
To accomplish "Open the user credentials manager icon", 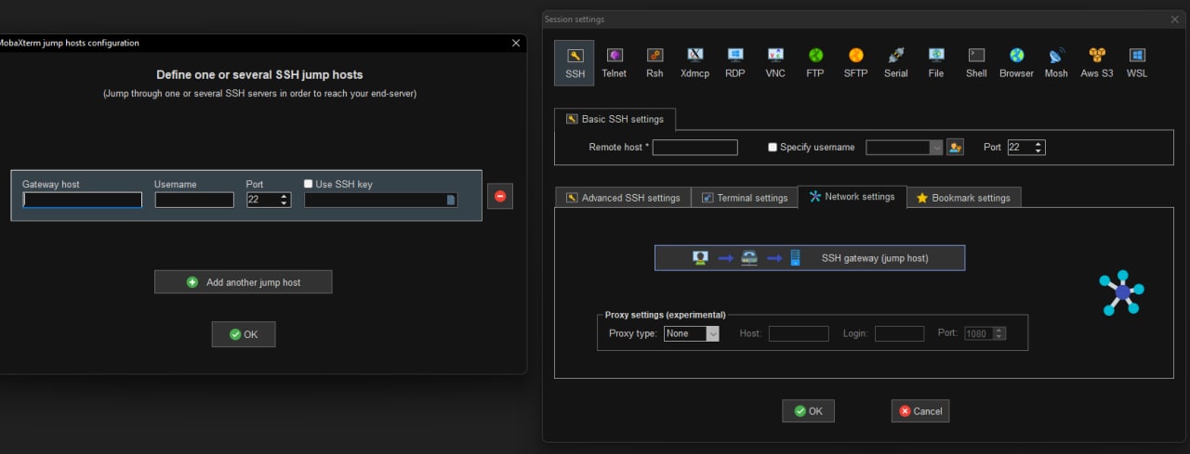I will pos(955,147).
